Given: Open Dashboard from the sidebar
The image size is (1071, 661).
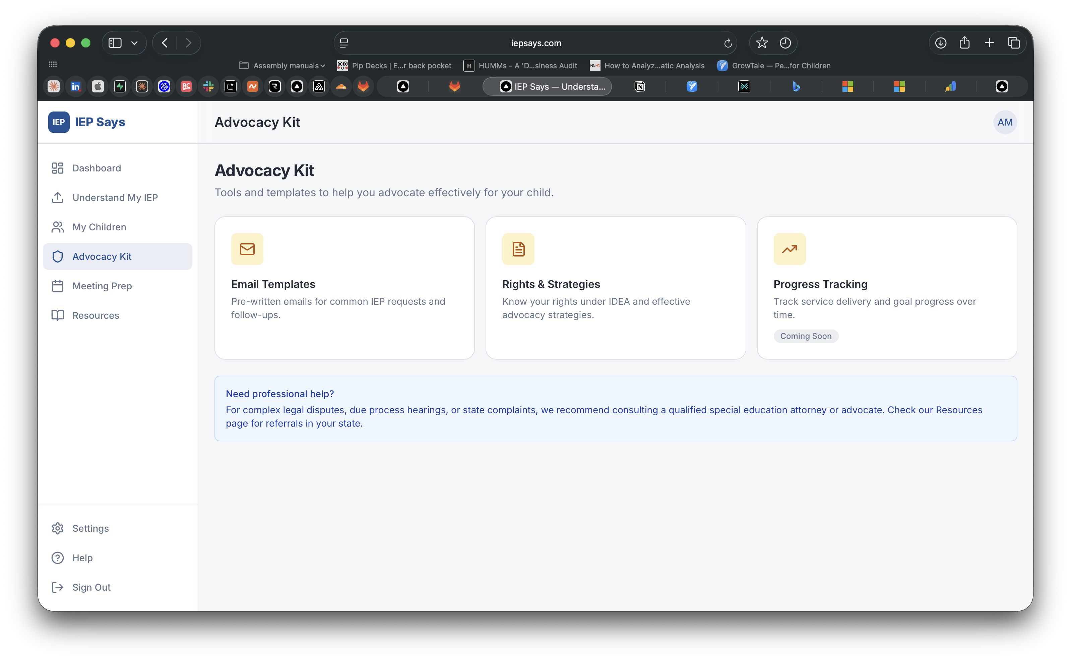Looking at the screenshot, I should coord(96,168).
